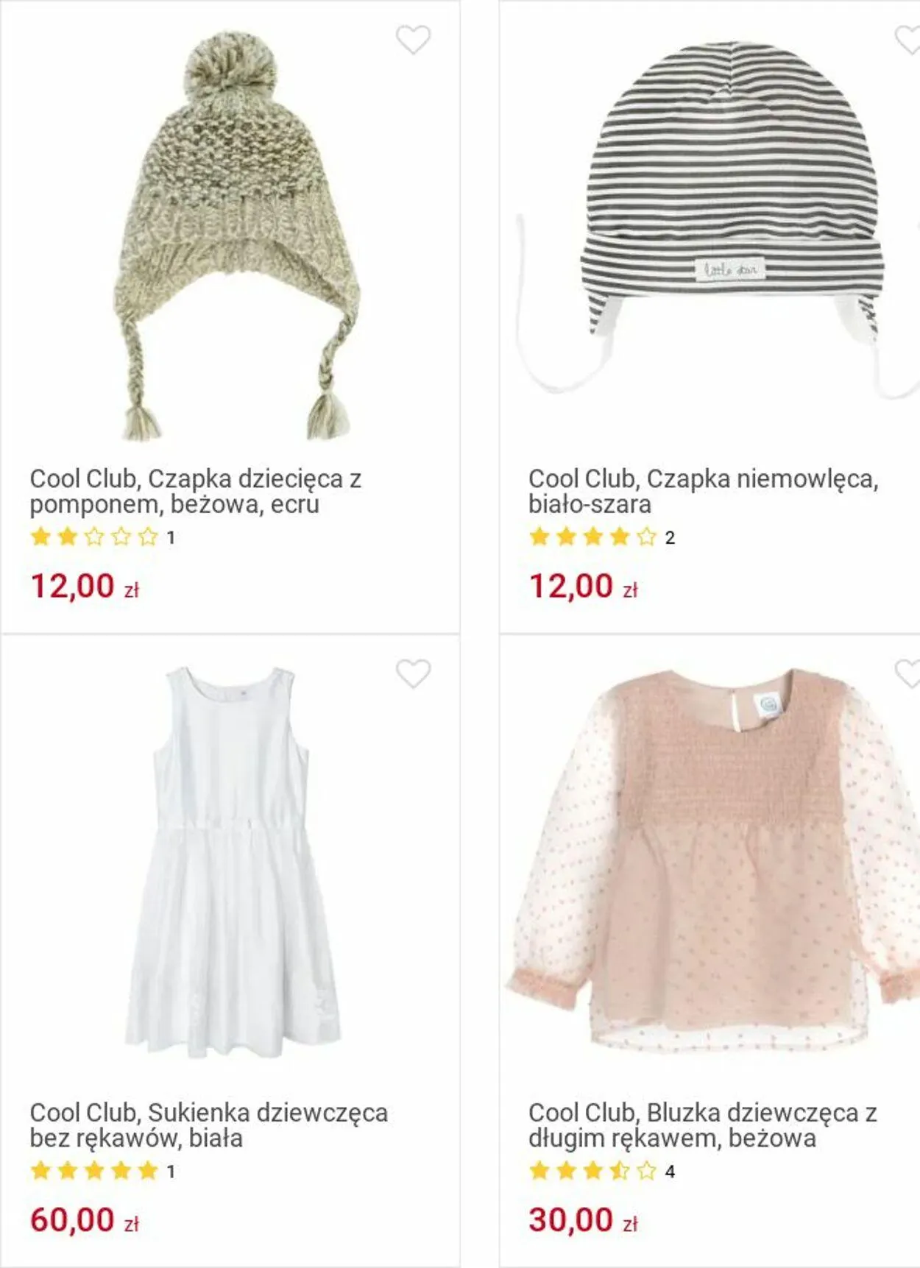The image size is (920, 1268).
Task: Click the four-star rating of baby hat
Action: point(592,536)
